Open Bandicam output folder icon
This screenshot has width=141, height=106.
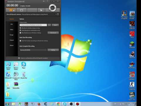pos(41,10)
